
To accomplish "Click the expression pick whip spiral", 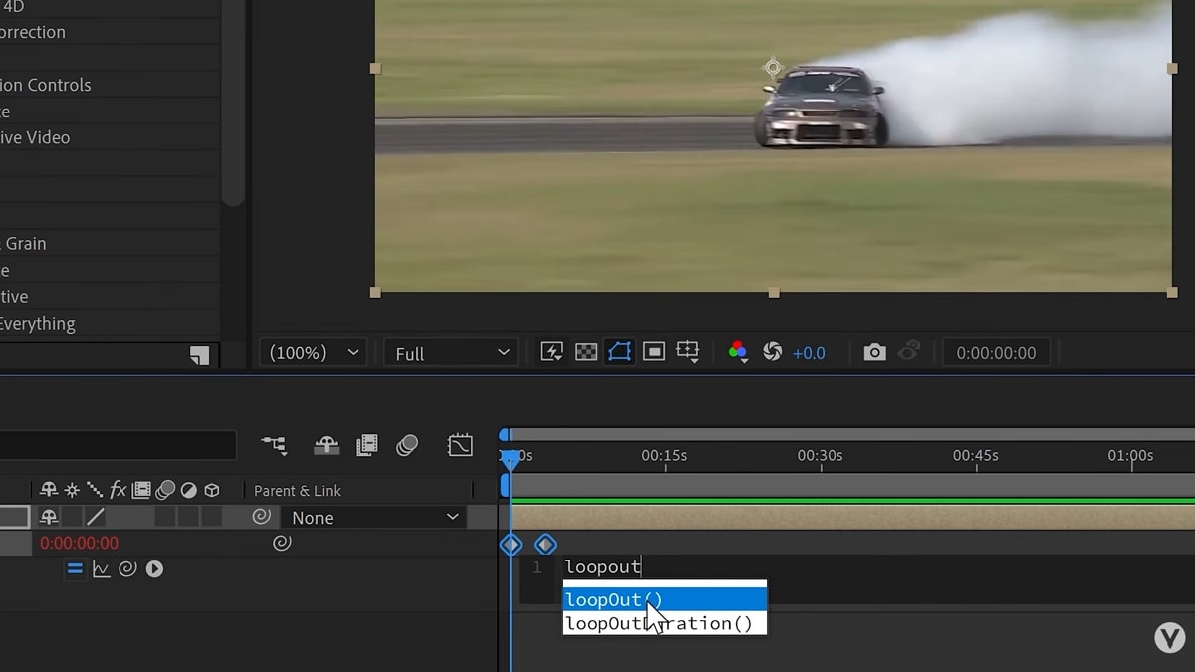I will pos(127,569).
